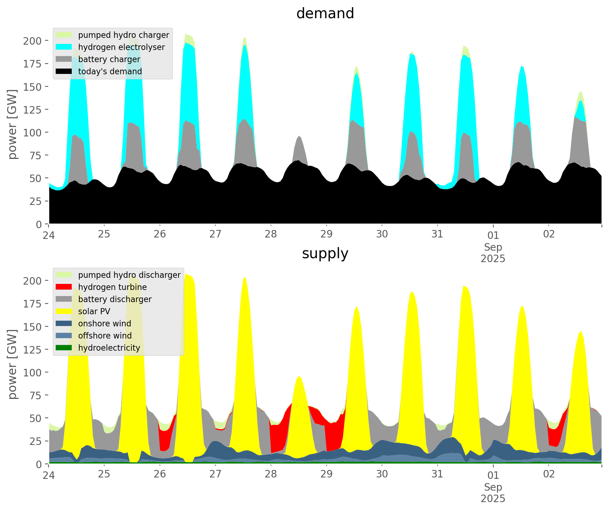Click the black today's demand legend swatch
Screen dimensions: 609x511
coord(64,71)
